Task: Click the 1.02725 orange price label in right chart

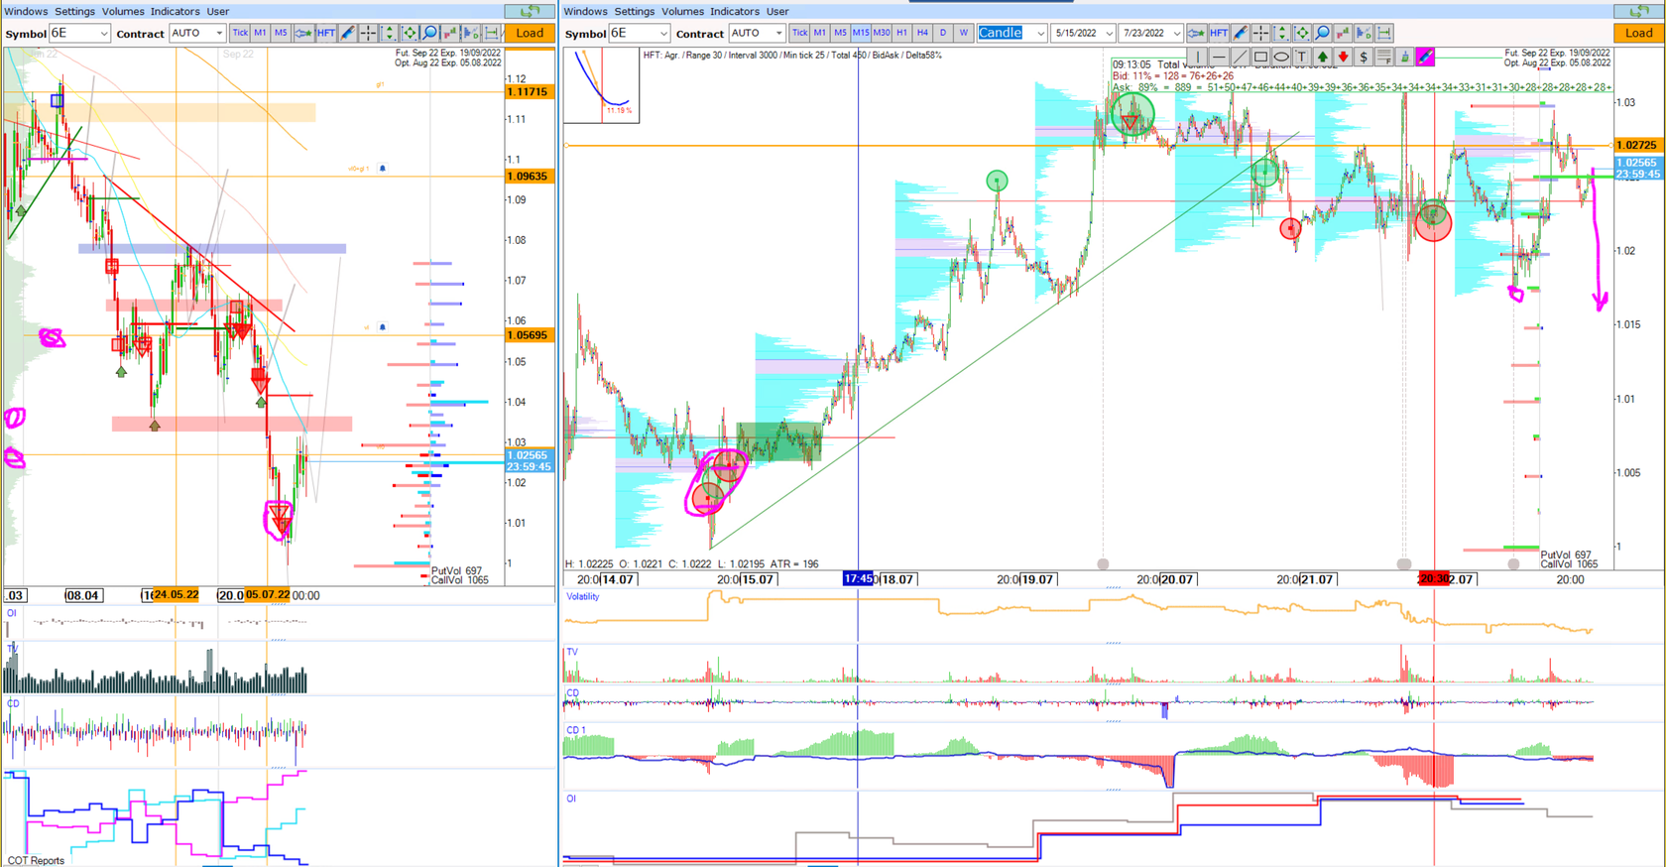Action: click(1636, 145)
